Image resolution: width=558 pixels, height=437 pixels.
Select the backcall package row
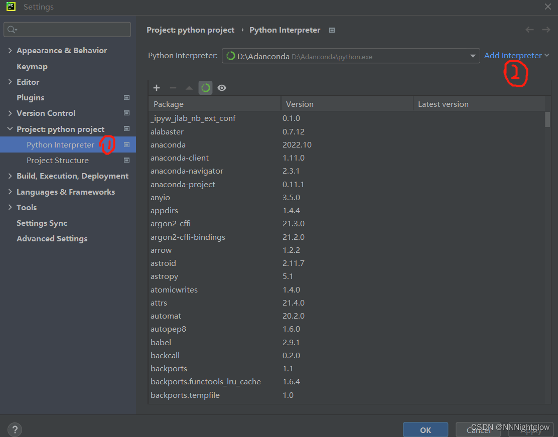(x=347, y=356)
